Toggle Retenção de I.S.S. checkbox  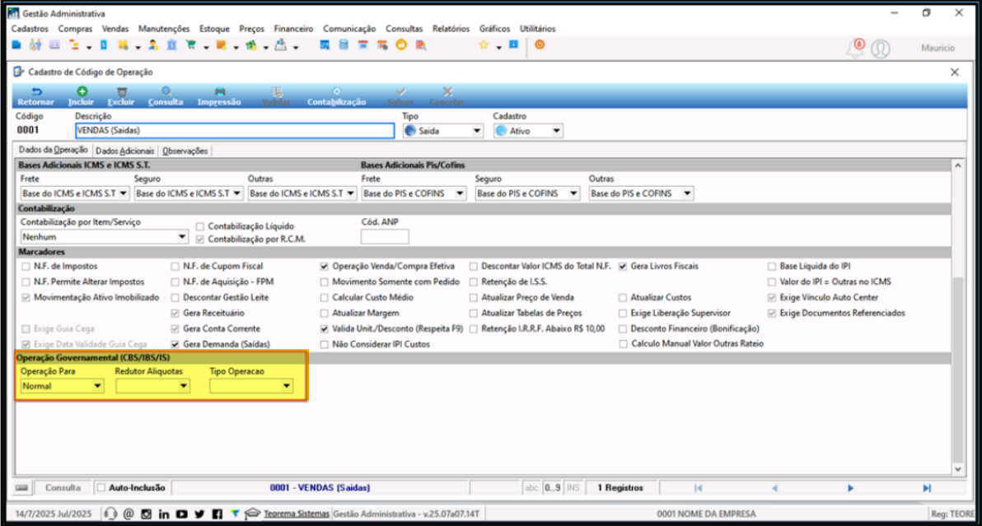[474, 282]
